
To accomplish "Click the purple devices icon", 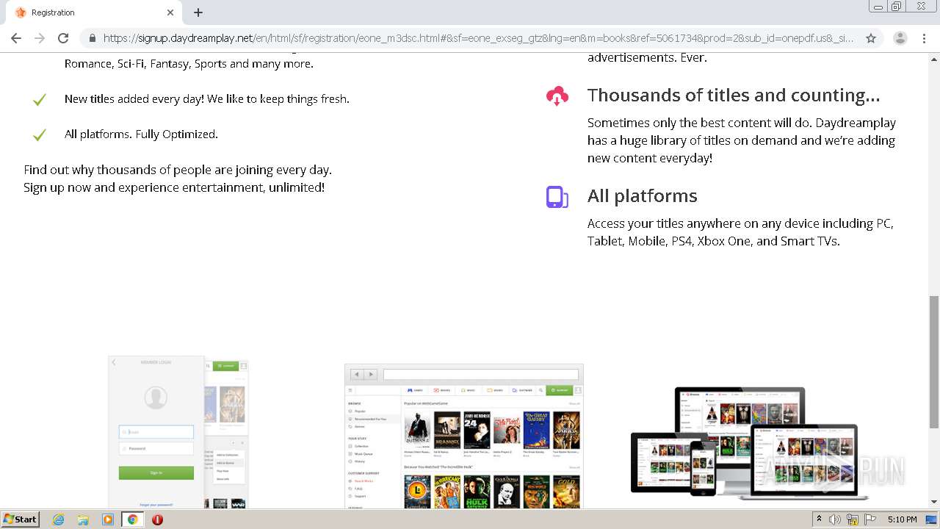I will click(x=557, y=197).
